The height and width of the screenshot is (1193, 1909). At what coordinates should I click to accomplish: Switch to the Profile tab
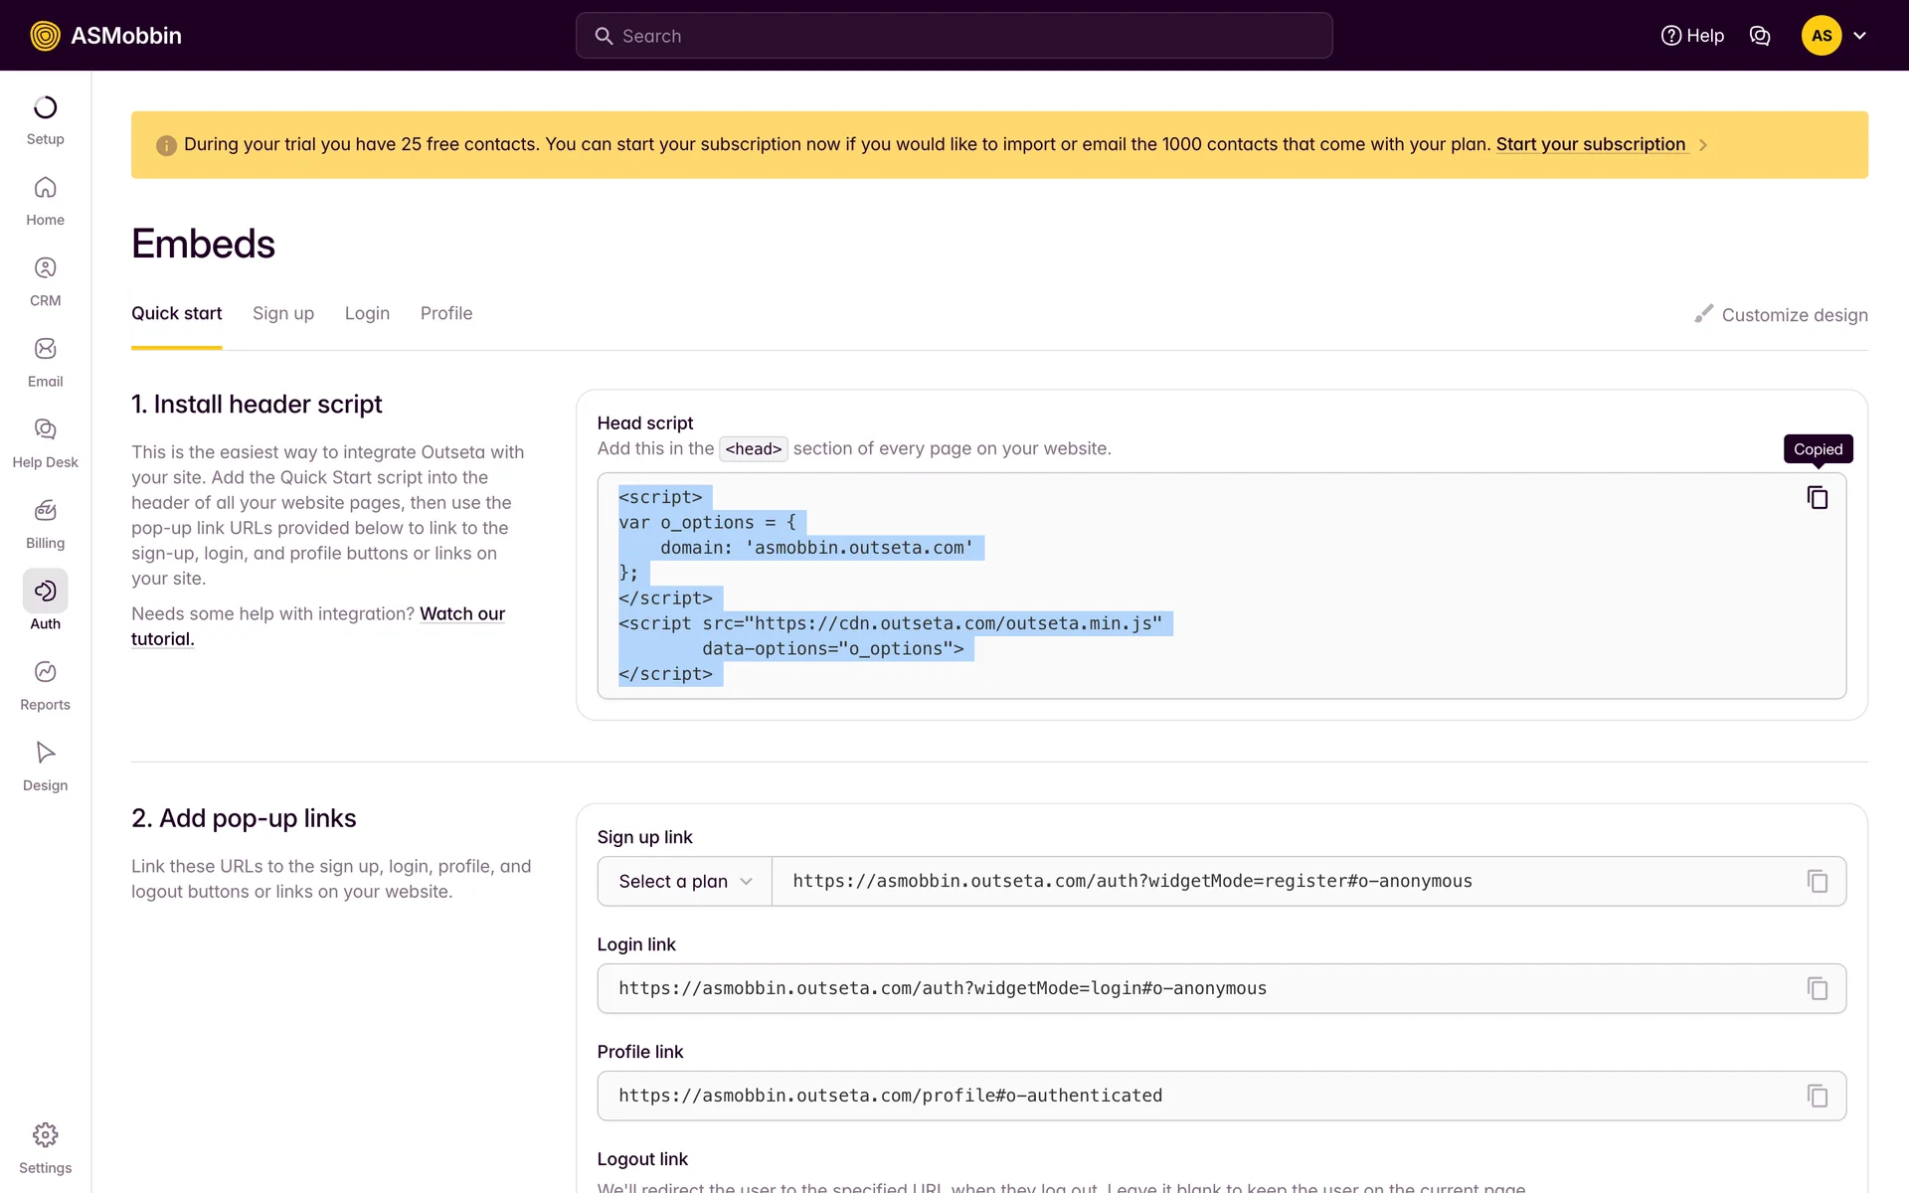pos(445,313)
